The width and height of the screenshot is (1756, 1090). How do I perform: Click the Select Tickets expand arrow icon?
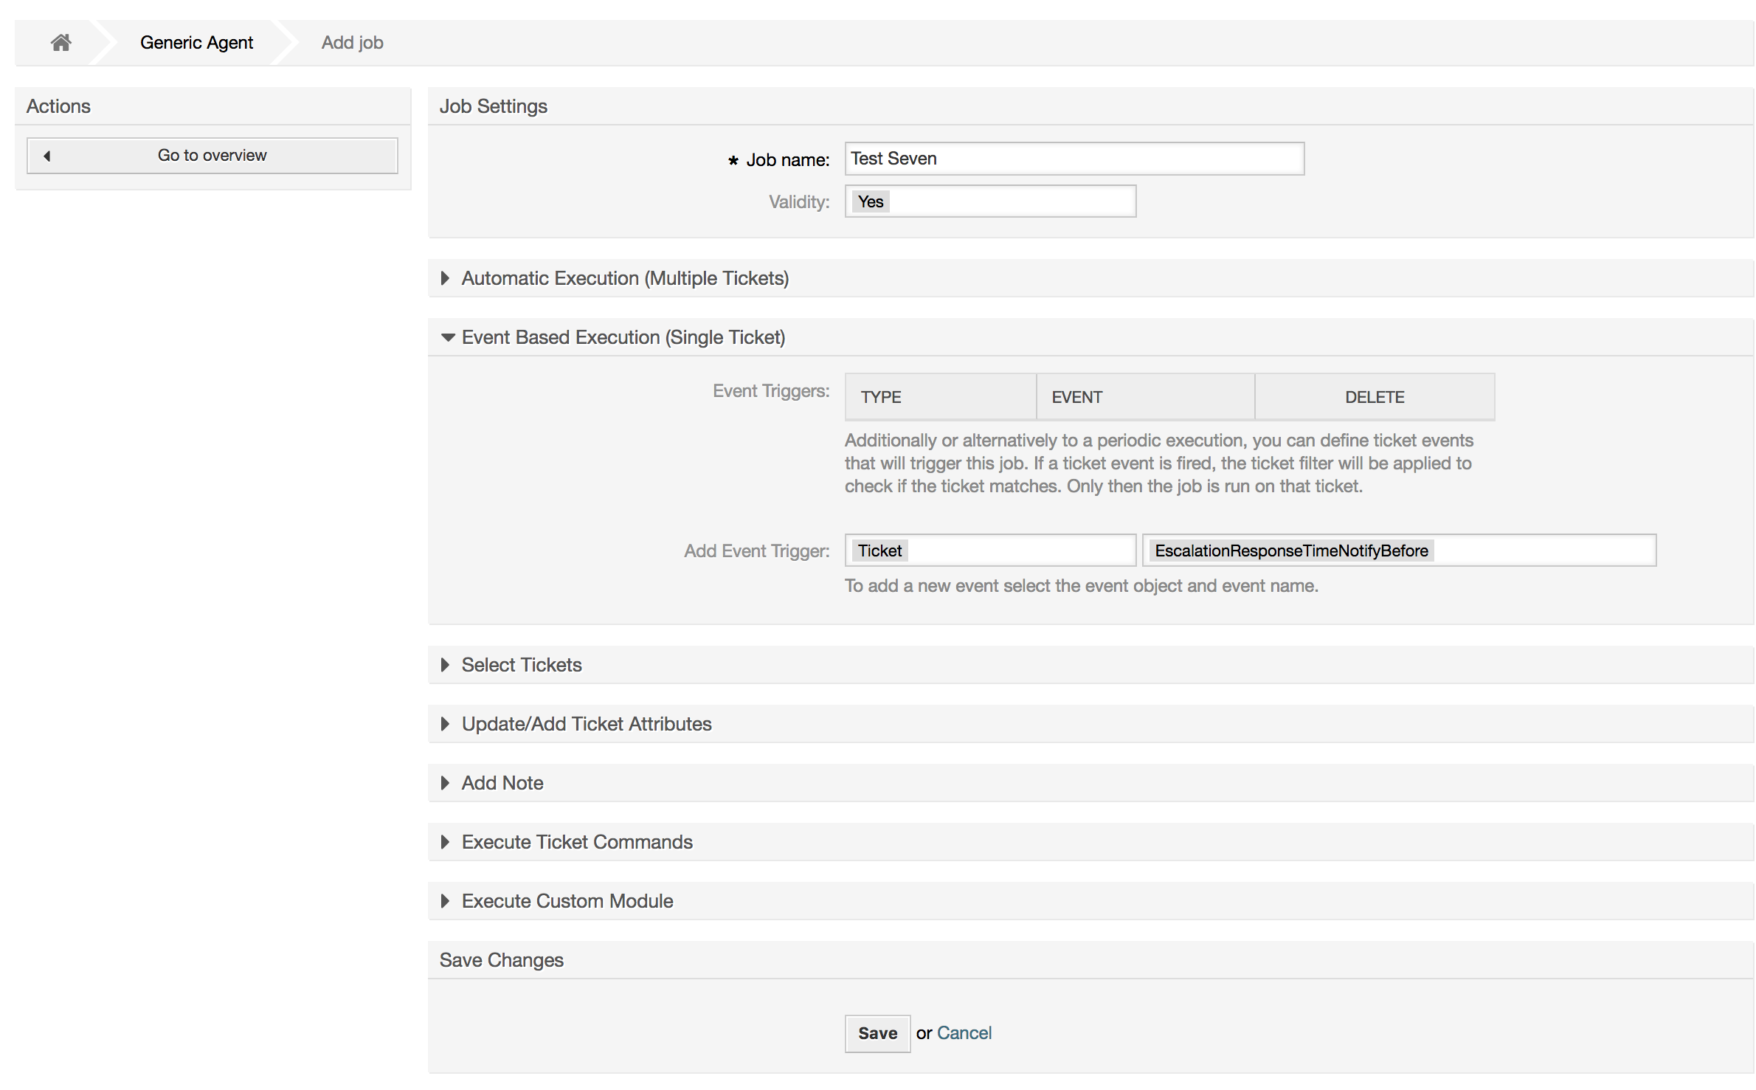448,664
